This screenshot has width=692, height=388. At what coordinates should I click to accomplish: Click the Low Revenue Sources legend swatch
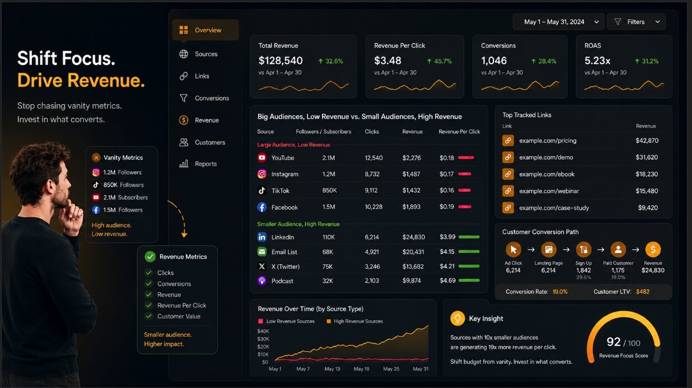coord(260,321)
